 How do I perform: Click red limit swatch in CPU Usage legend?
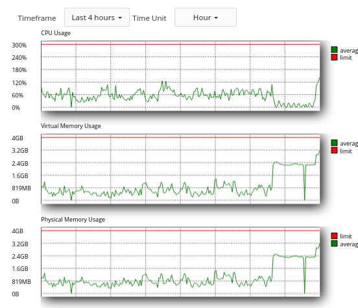(334, 57)
